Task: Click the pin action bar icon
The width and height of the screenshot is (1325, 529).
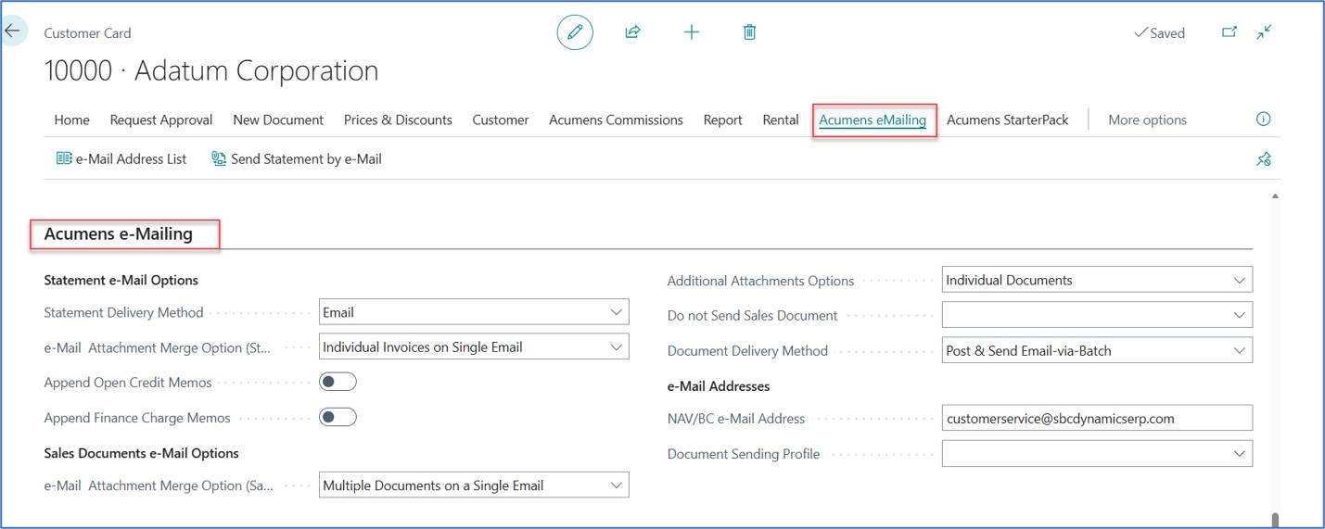Action: click(x=1263, y=159)
